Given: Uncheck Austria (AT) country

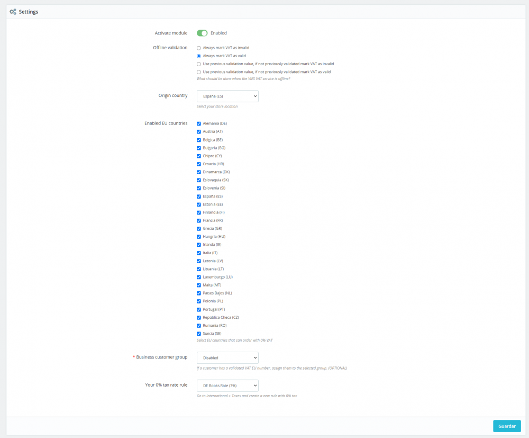Looking at the screenshot, I should click(x=198, y=131).
